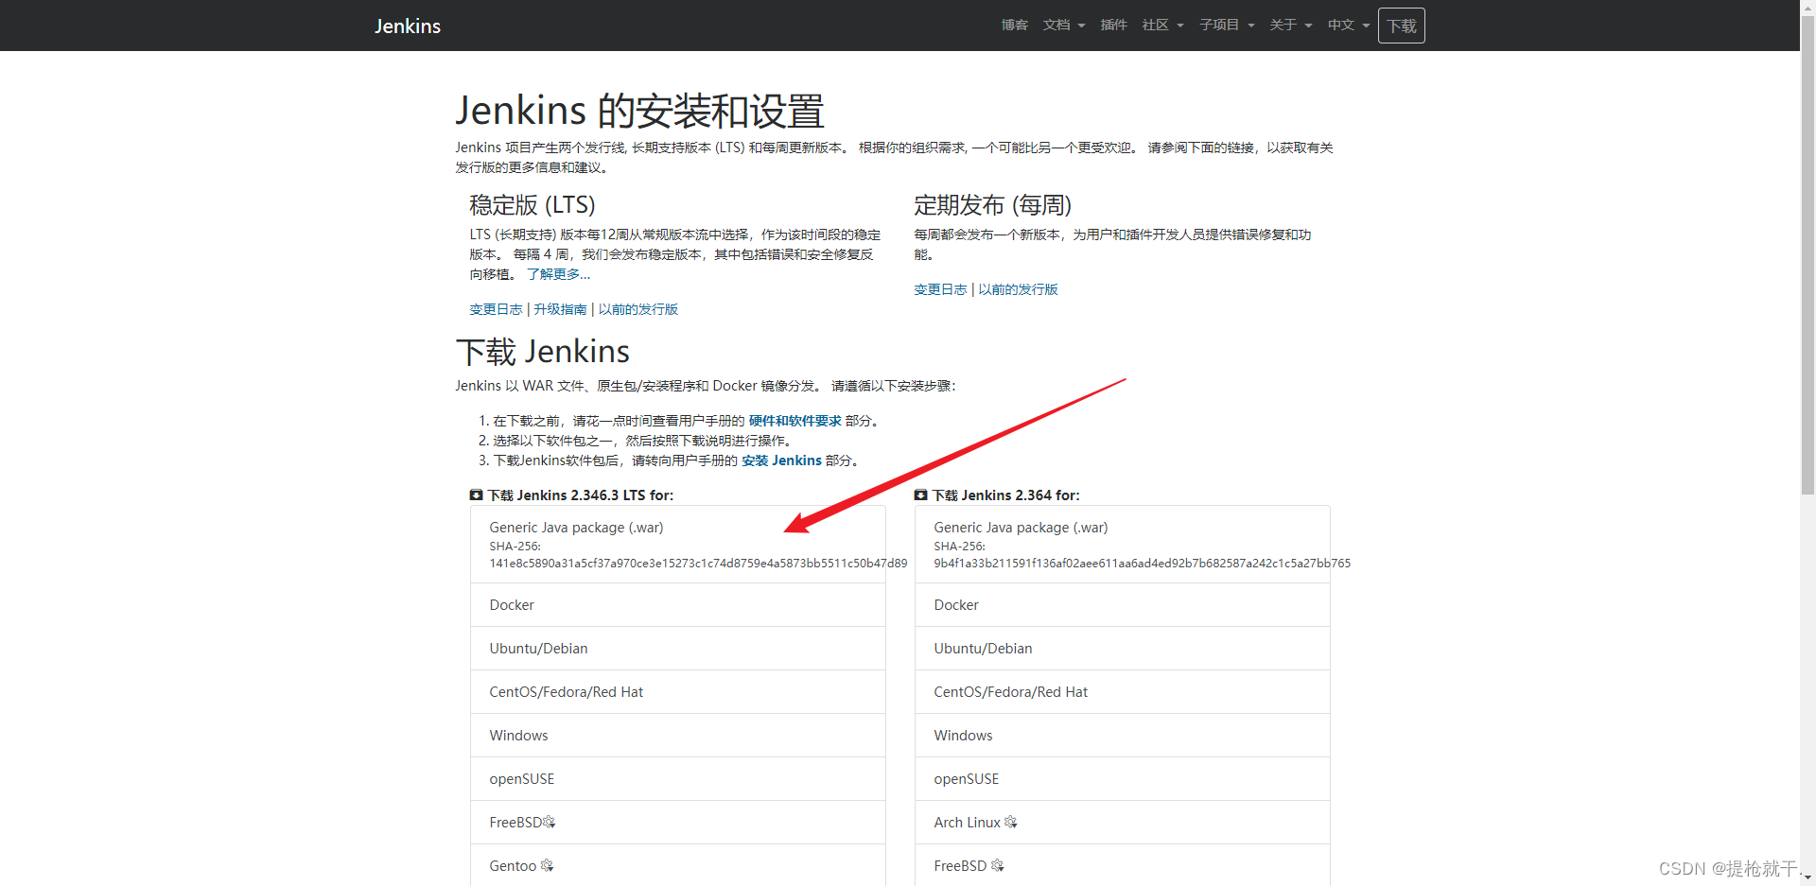Click the 稳定版 (LTS) heading
This screenshot has width=1816, height=886.
tap(533, 205)
